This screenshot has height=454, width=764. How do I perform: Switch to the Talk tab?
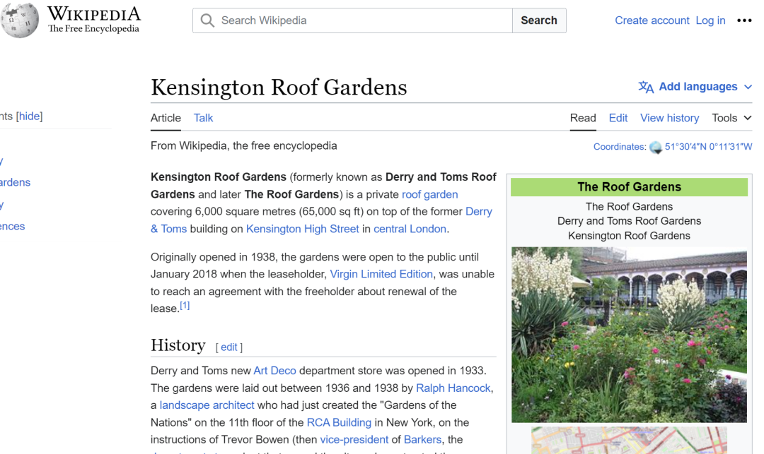(203, 118)
